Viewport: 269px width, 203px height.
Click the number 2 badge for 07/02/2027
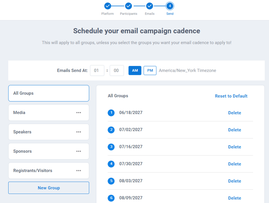[x=111, y=130]
